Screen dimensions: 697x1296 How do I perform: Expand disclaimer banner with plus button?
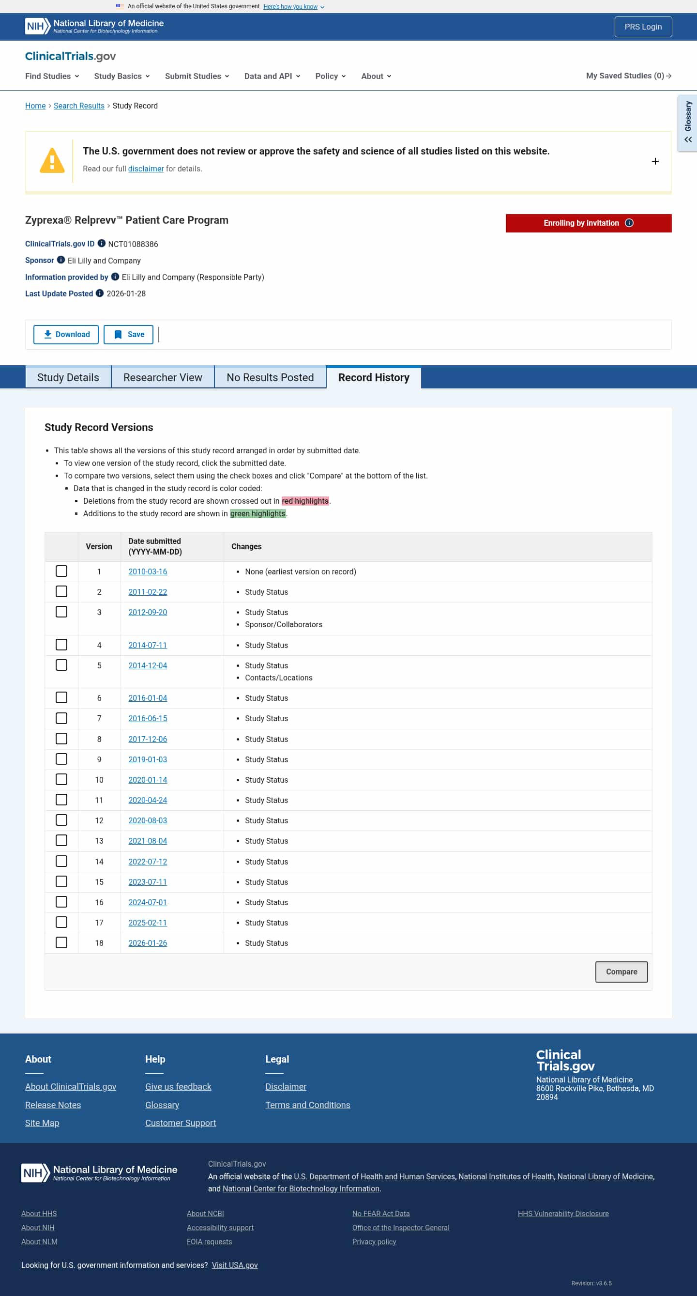coord(655,161)
